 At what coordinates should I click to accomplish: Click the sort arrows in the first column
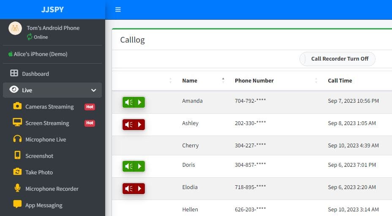click(171, 80)
